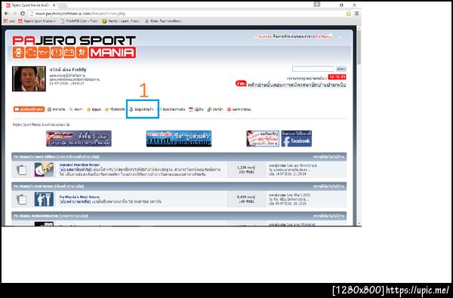
Task: Open the Pajero Sport Mania bookmark
Action: pyautogui.click(x=36, y=21)
